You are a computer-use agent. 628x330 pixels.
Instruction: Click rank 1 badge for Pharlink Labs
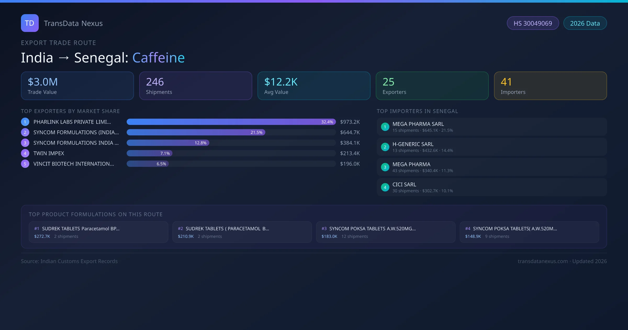[x=25, y=122]
